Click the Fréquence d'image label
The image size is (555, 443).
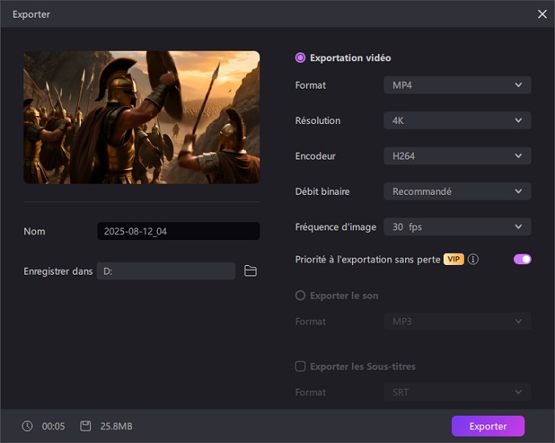coord(335,227)
